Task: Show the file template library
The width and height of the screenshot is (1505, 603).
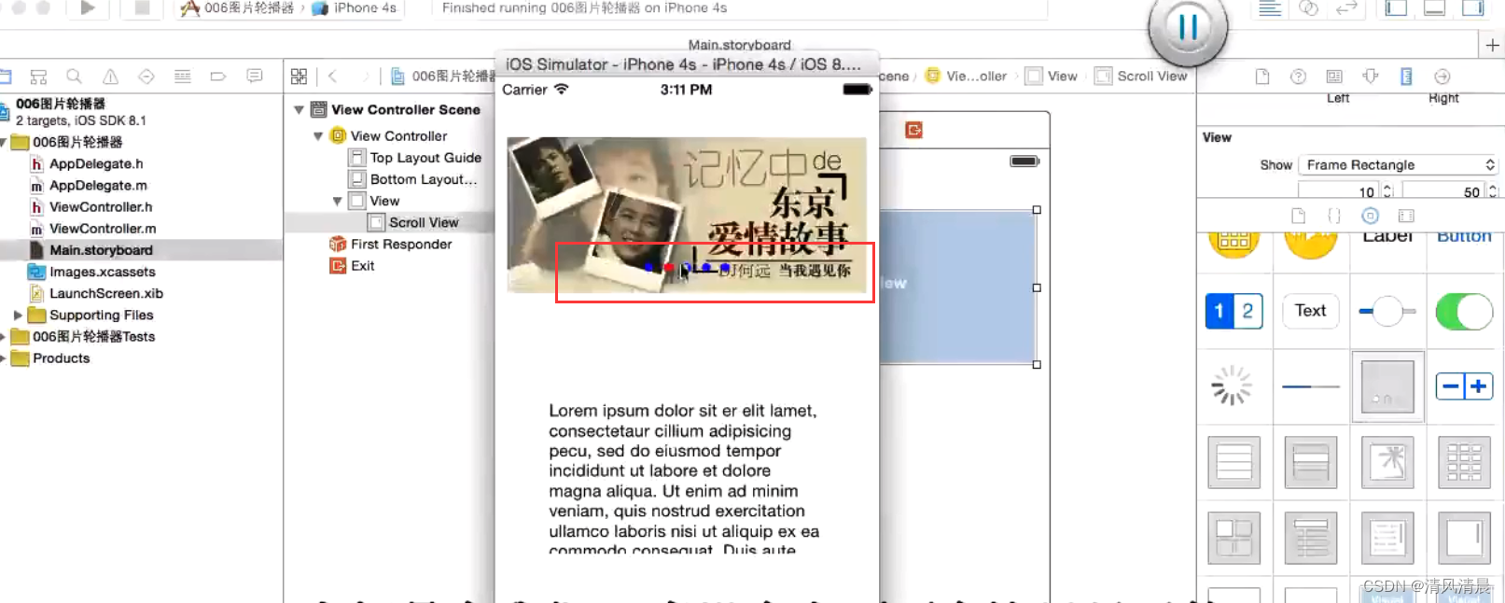Action: [x=1298, y=216]
